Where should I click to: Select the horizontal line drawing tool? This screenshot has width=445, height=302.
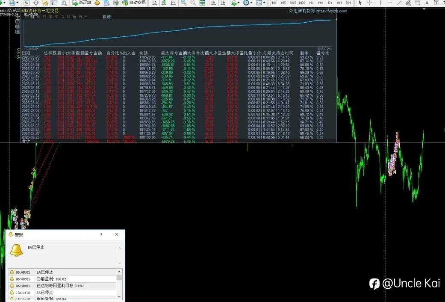(x=390, y=3)
